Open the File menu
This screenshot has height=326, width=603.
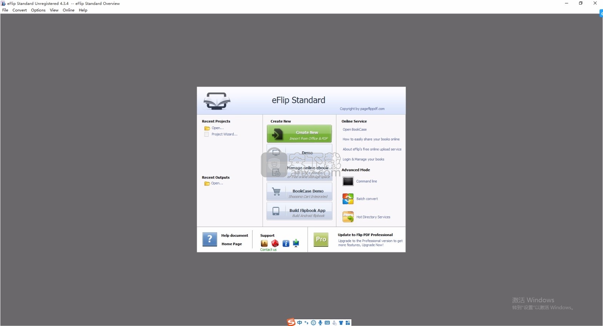pyautogui.click(x=5, y=10)
